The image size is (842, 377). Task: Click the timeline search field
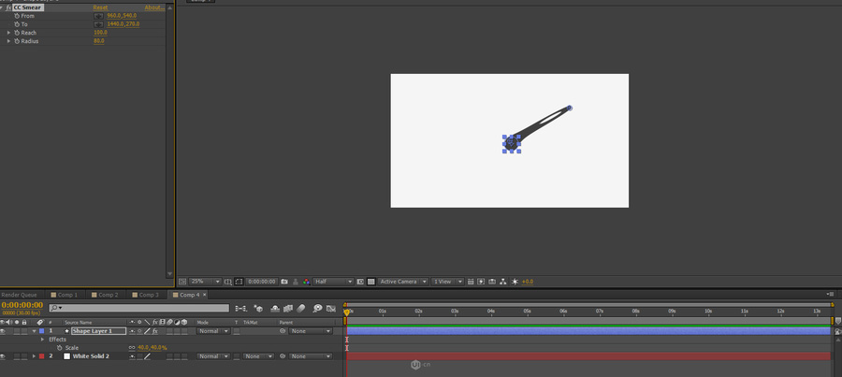[x=140, y=308]
